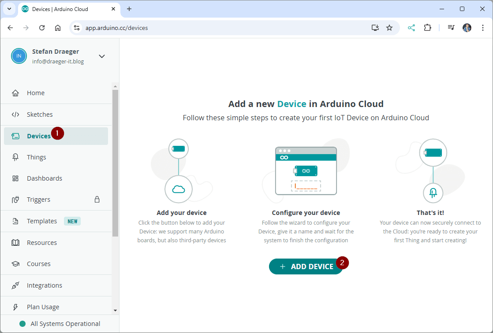This screenshot has width=493, height=333.
Task: Click the Home icon in sidebar
Action: pos(15,93)
